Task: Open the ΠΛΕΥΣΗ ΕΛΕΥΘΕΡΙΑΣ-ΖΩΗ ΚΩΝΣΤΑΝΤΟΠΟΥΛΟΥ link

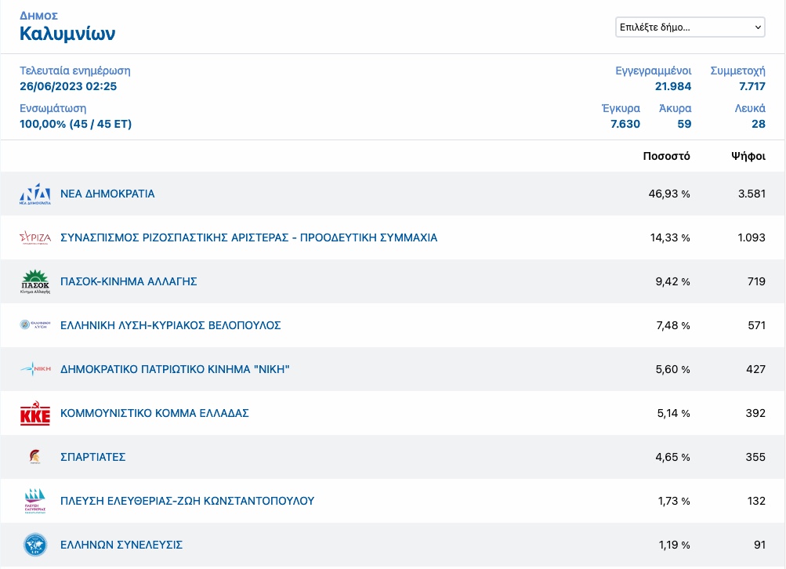Action: point(187,501)
